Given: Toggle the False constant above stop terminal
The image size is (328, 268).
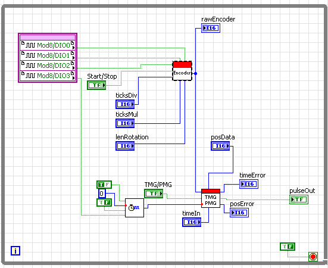Looking at the screenshot, I should tap(288, 247).
